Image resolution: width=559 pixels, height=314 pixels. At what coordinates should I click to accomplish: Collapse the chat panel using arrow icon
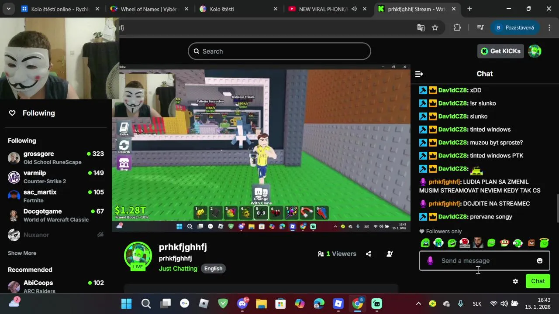(419, 74)
